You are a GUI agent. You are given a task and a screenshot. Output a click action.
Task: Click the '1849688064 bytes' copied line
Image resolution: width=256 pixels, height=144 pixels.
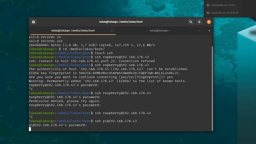coord(92,45)
